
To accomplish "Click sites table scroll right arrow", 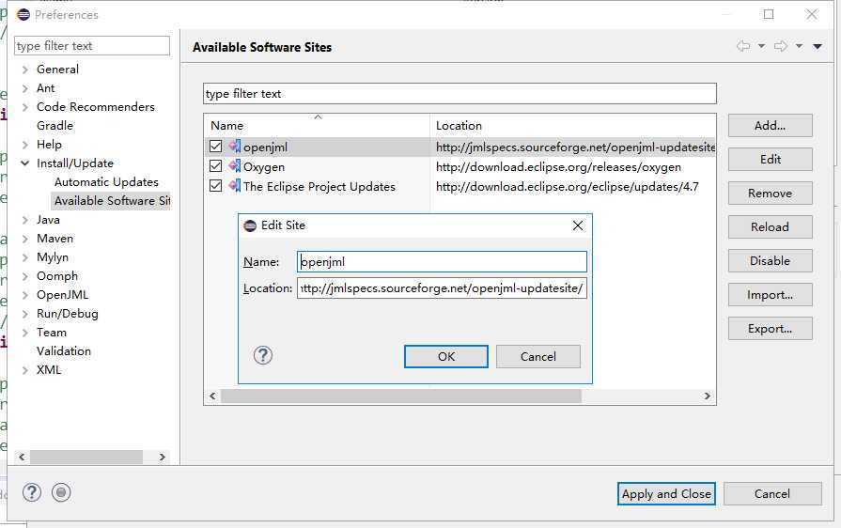I will pyautogui.click(x=708, y=396).
